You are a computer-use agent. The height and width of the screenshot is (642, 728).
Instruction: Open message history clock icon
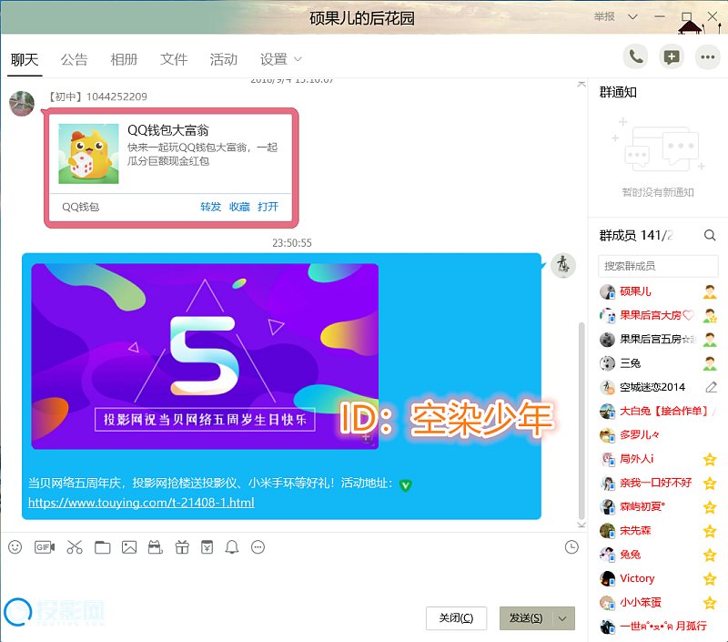[x=571, y=546]
